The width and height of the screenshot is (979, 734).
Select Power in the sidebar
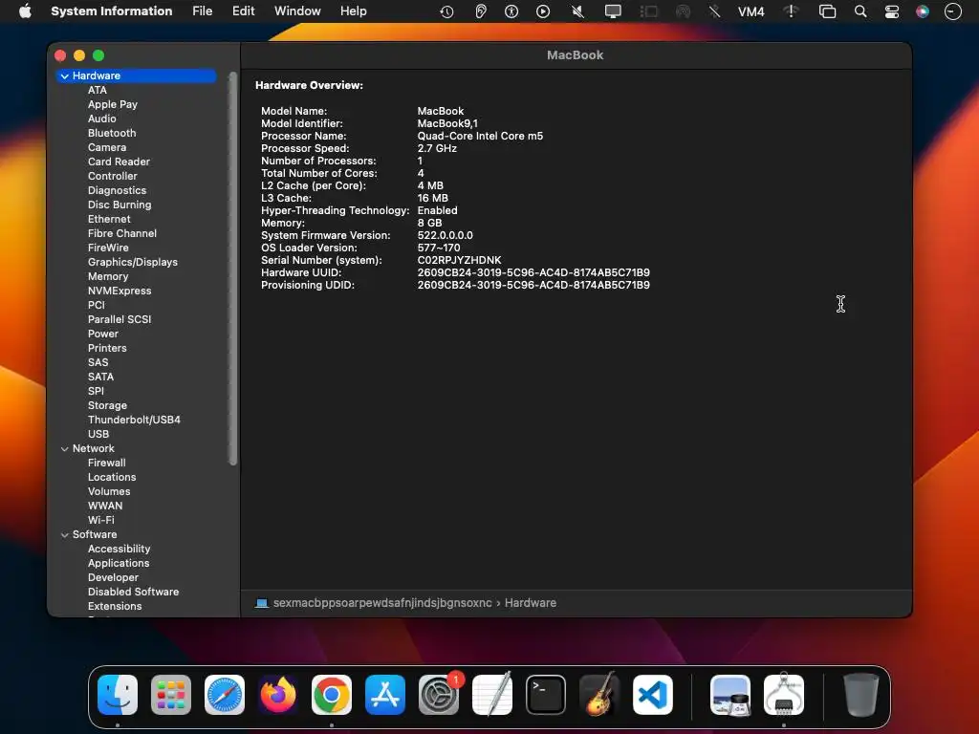pos(103,334)
